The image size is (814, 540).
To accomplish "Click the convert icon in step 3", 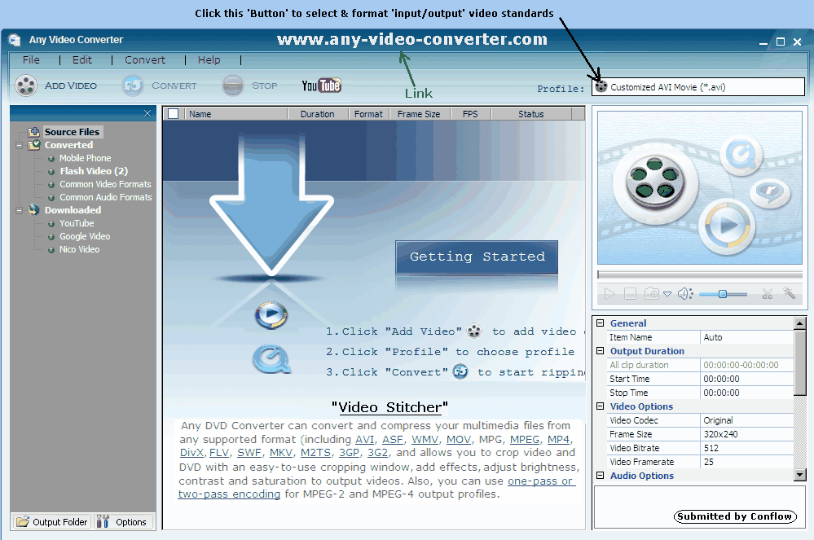I will click(460, 371).
